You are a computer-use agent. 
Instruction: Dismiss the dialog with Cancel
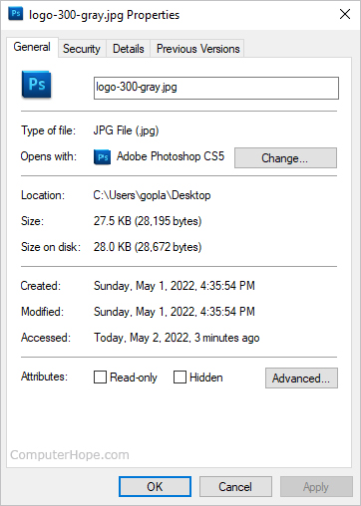235,487
